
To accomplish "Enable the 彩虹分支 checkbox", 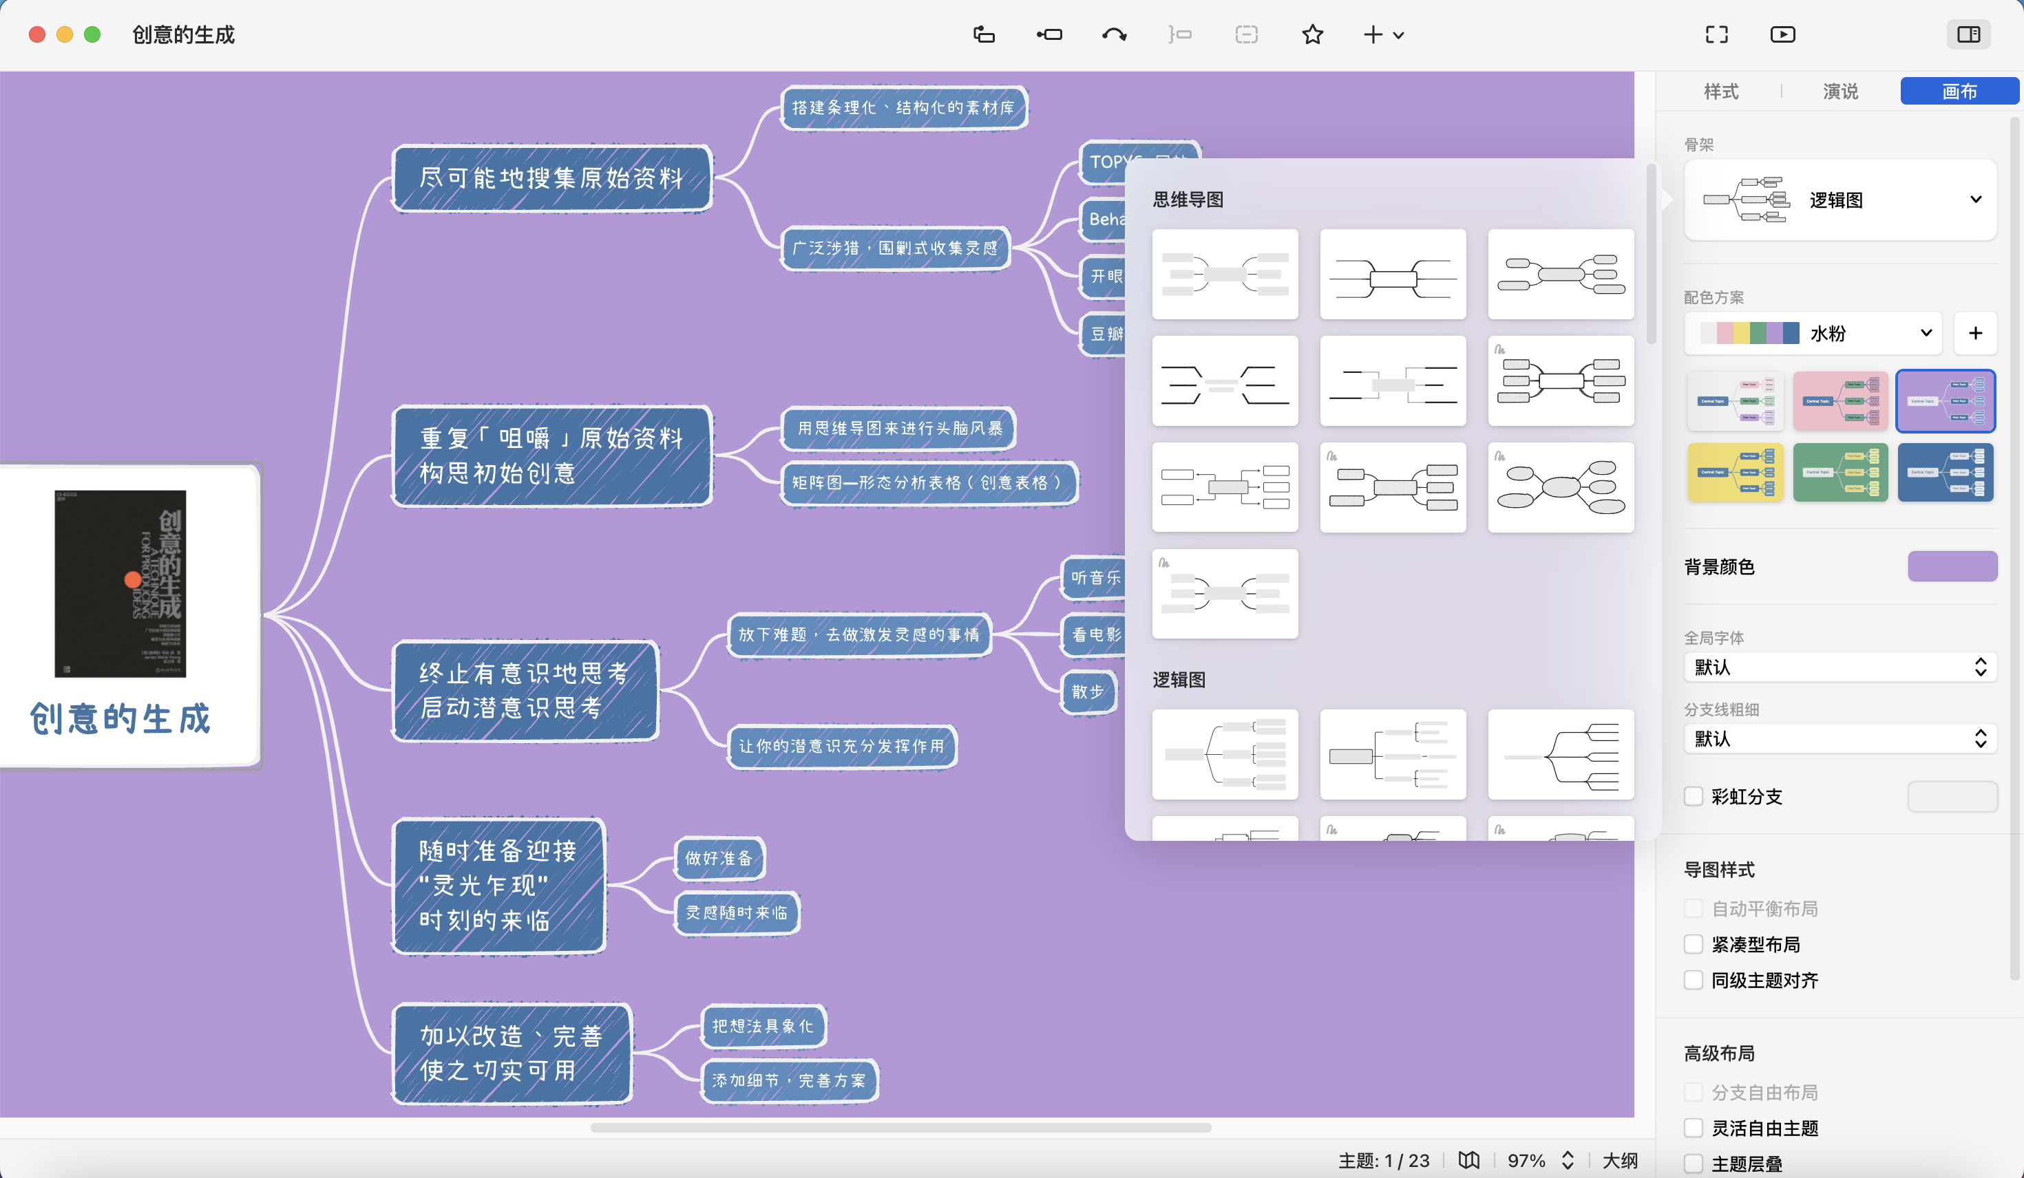I will point(1694,796).
